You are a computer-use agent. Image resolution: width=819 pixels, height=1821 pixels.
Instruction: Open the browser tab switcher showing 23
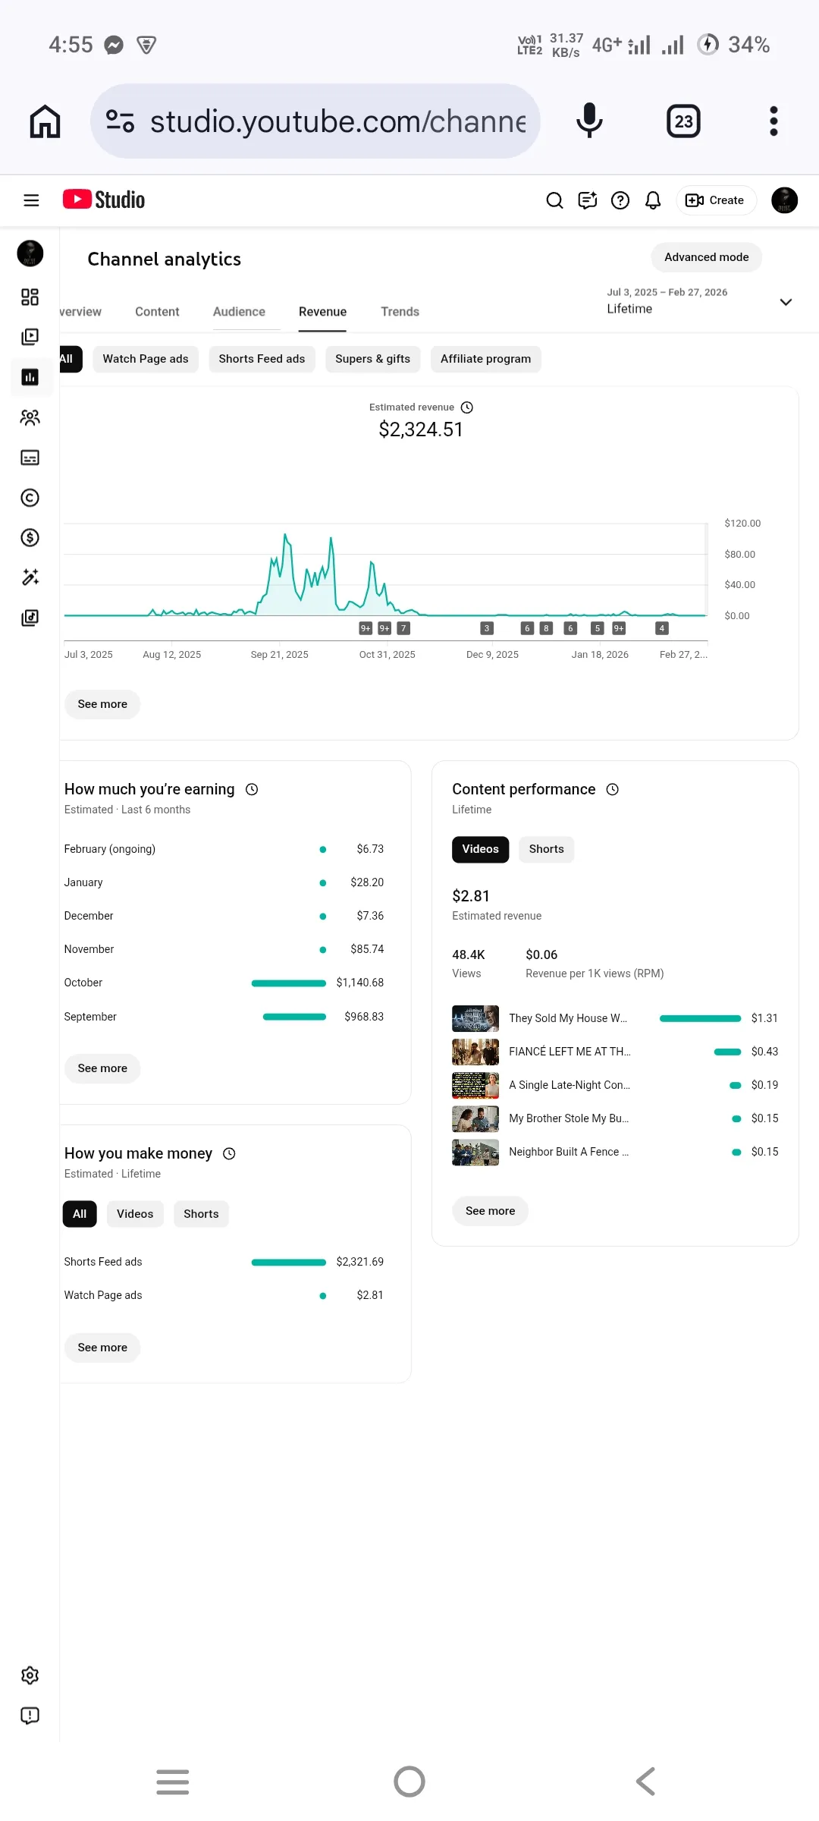[x=683, y=121]
